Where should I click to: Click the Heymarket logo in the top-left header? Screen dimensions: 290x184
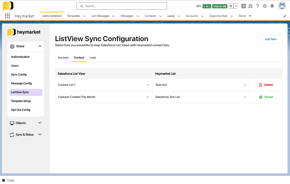(x=8, y=6)
